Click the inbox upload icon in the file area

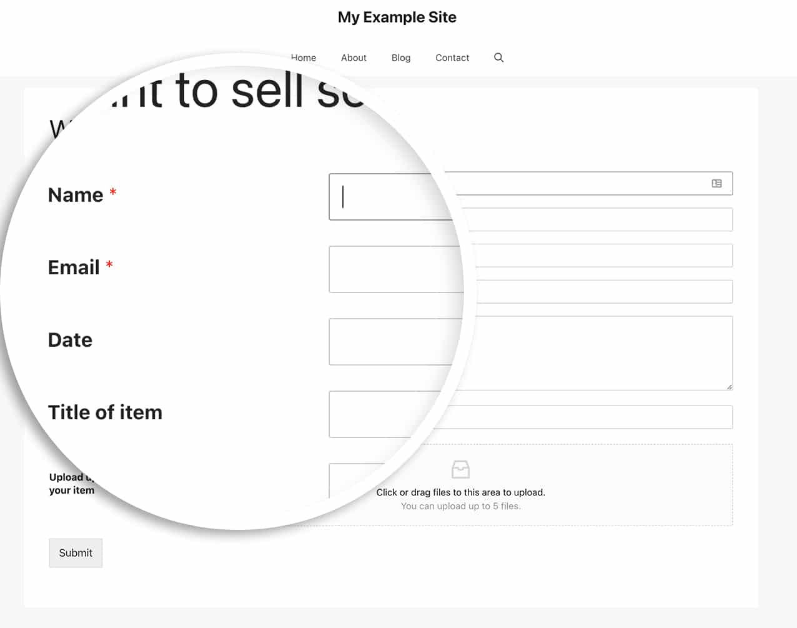coord(460,469)
